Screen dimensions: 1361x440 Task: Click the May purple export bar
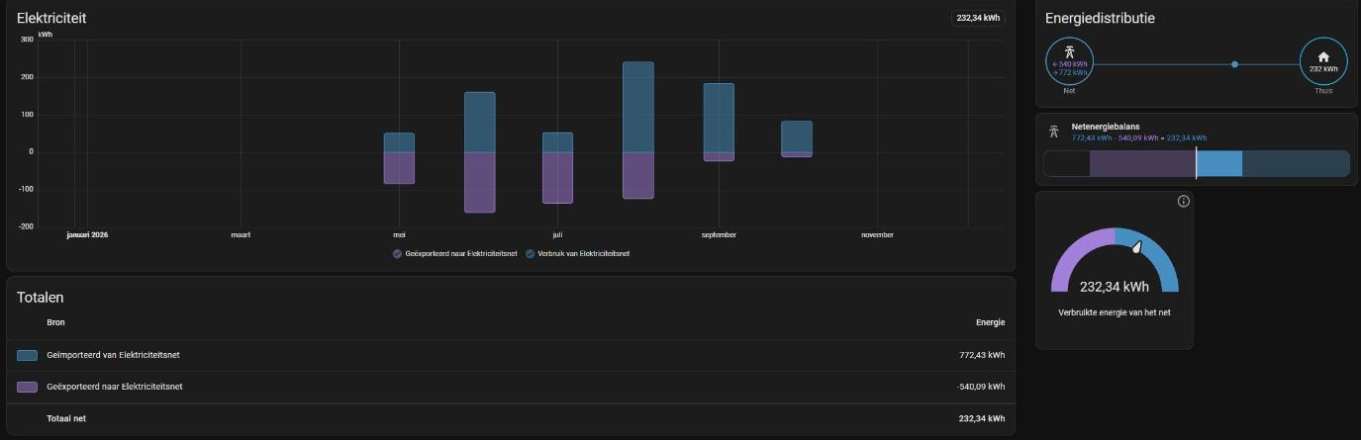[x=399, y=168]
